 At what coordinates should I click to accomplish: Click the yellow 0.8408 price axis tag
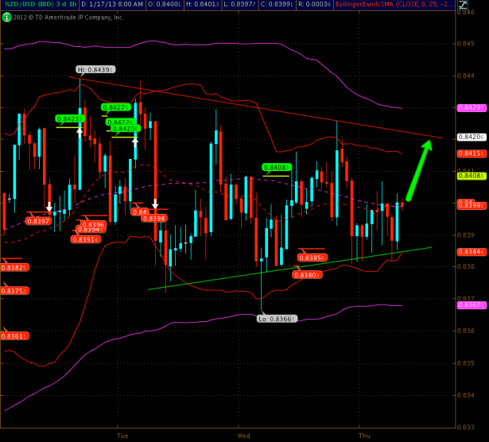(472, 176)
